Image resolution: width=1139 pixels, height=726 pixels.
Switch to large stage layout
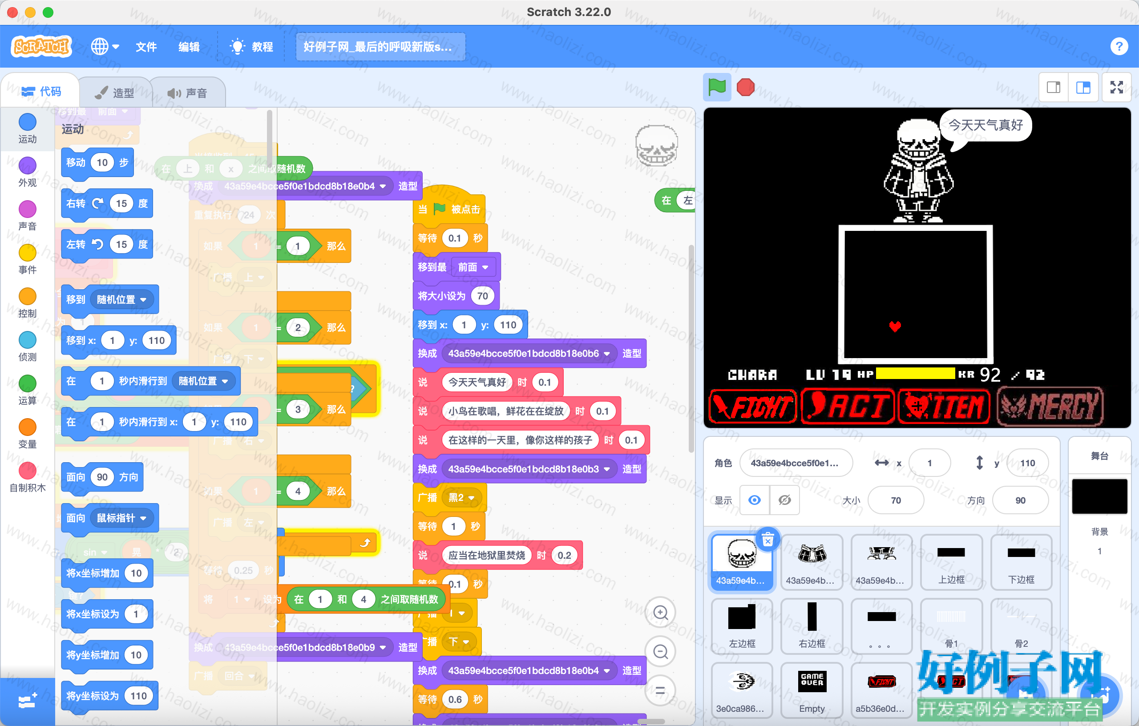pyautogui.click(x=1083, y=87)
